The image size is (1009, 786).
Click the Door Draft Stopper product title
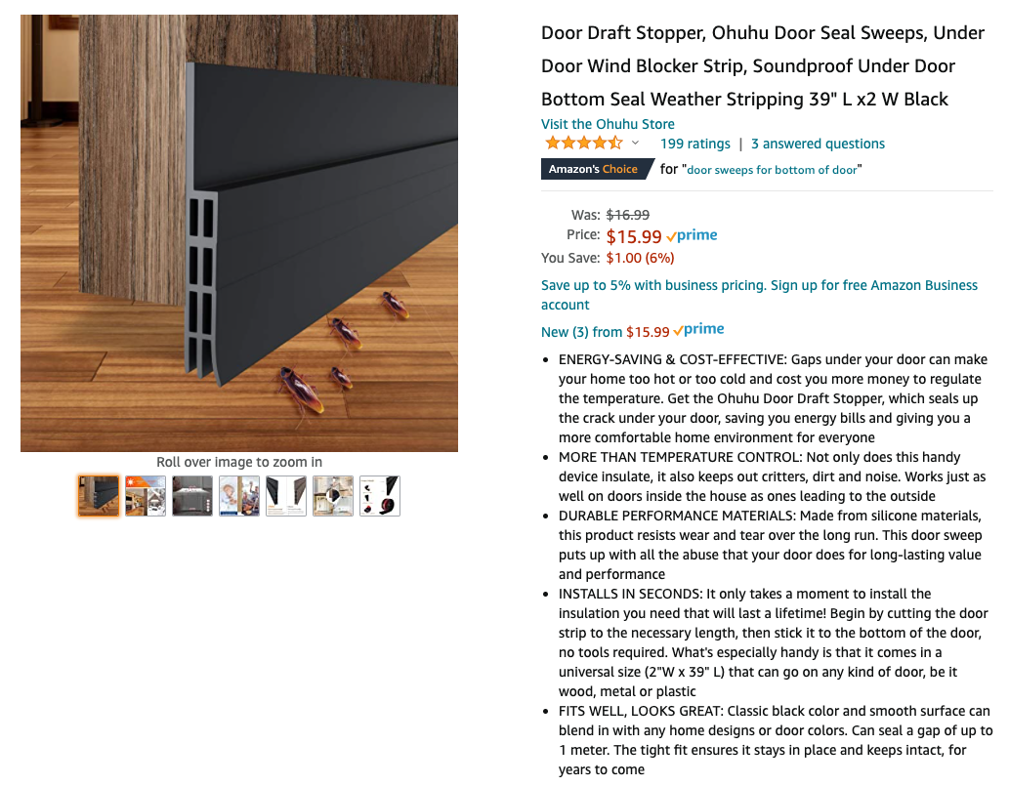[x=763, y=65]
